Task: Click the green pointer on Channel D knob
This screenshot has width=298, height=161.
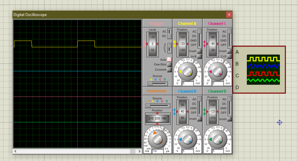Action: pos(210,139)
